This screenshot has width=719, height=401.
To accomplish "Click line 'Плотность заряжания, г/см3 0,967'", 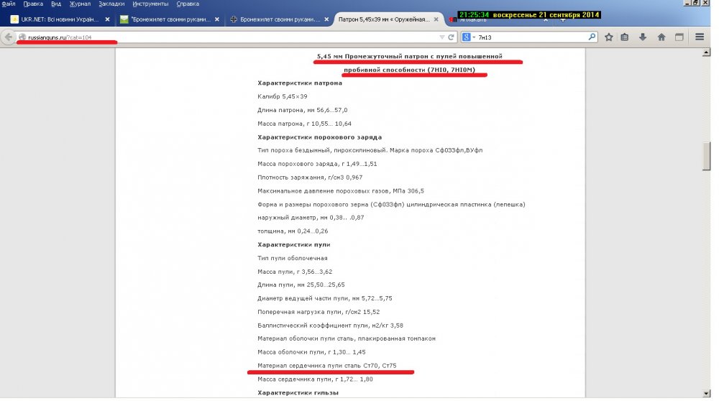I will click(310, 177).
